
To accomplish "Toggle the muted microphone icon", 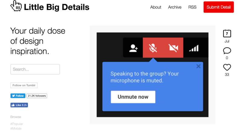I will 153,48.
